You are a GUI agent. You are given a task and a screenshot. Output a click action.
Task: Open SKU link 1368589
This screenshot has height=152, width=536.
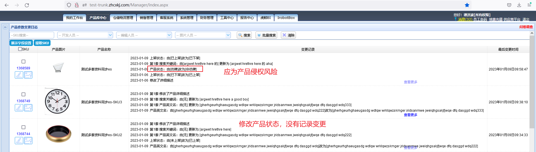point(23,68)
